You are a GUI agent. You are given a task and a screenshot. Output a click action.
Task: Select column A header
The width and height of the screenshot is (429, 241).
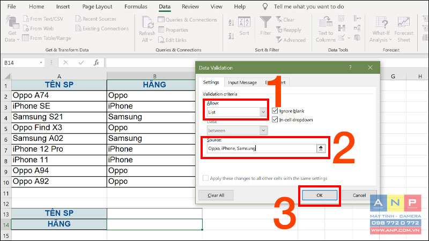pyautogui.click(x=59, y=76)
